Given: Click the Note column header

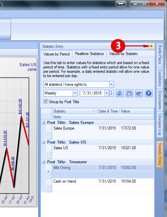Looking at the screenshot, I should [103, 117].
